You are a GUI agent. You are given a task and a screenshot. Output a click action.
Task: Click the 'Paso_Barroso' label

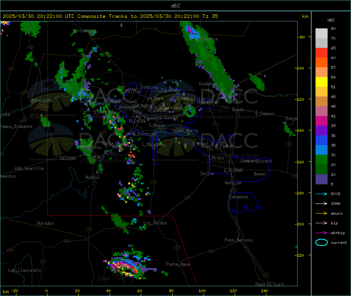[x=239, y=240]
